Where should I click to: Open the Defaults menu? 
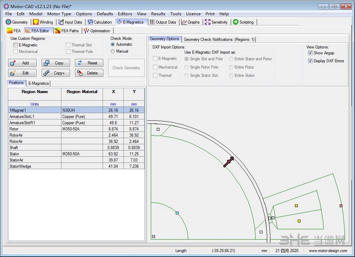pyautogui.click(x=105, y=14)
